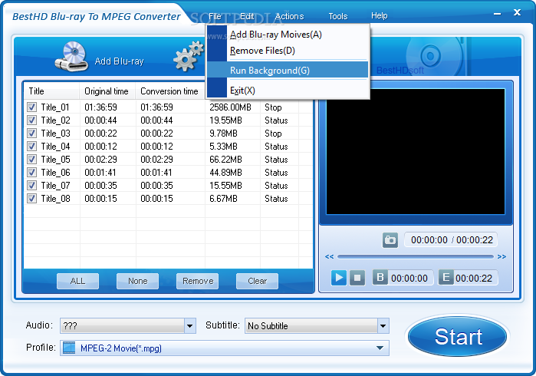Stop the preview playback

pos(357,278)
